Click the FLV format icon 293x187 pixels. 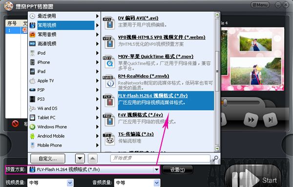pos(109,101)
